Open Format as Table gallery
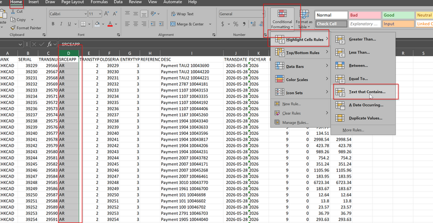Screen dimensions: 433x223 [x=304, y=19]
